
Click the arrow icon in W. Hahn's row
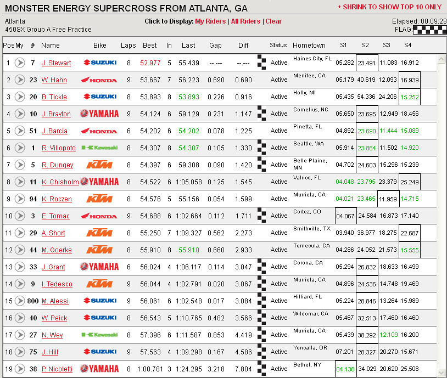point(20,80)
